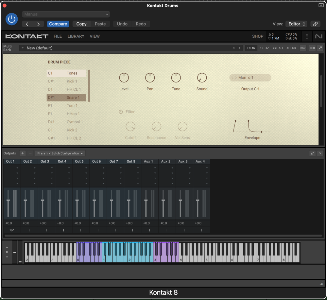Adjust the Aux 2 volume fader

pyautogui.click(x=163, y=200)
